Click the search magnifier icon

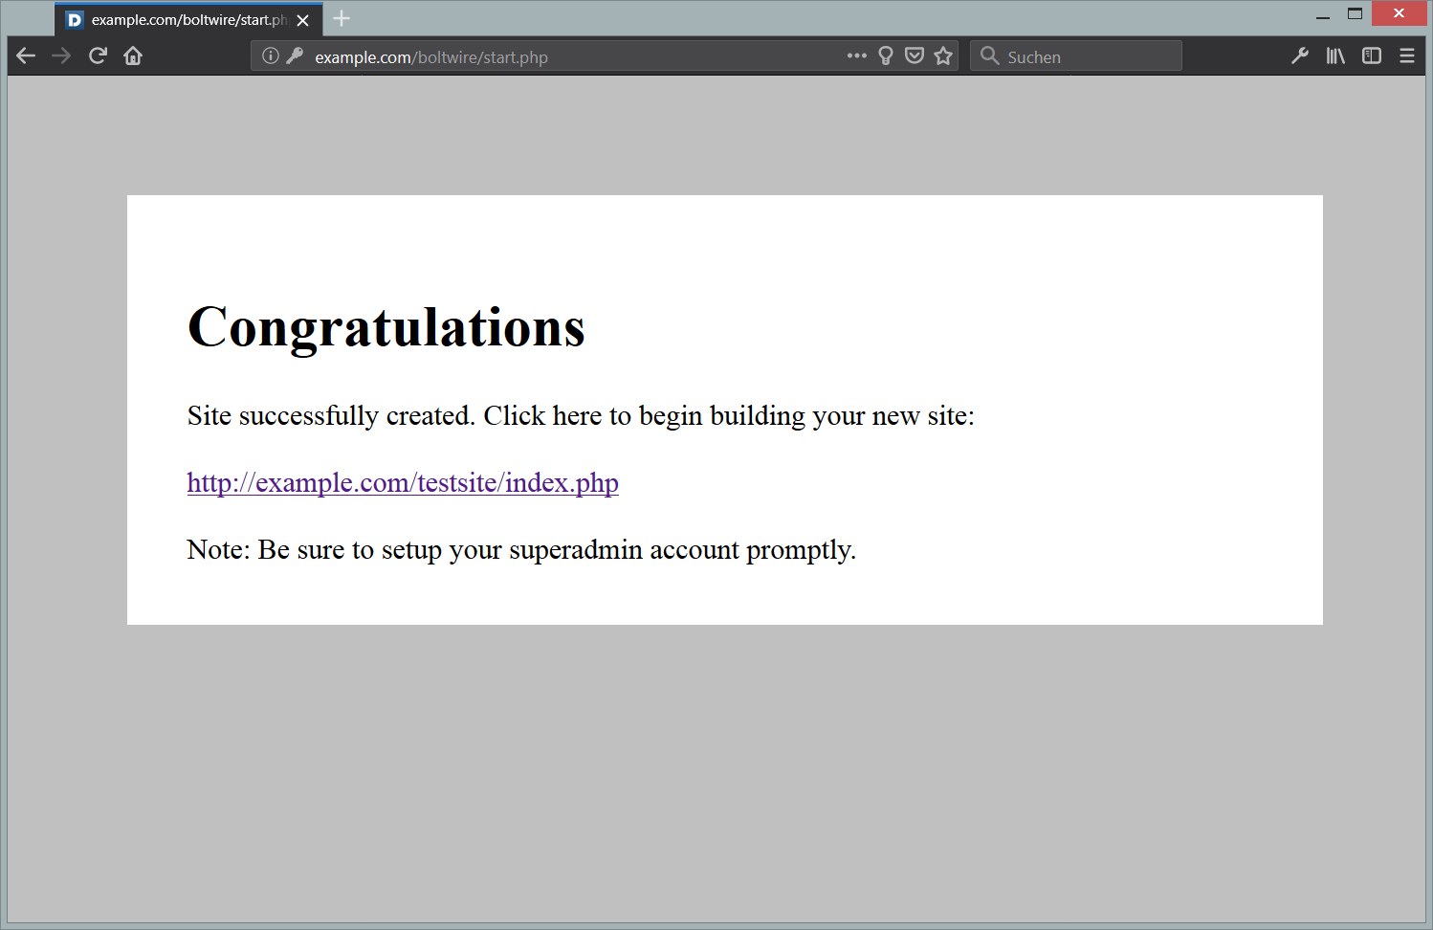point(990,55)
